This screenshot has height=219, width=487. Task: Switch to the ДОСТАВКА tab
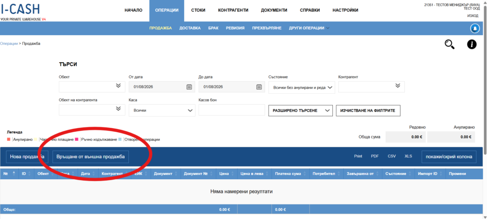(x=190, y=28)
